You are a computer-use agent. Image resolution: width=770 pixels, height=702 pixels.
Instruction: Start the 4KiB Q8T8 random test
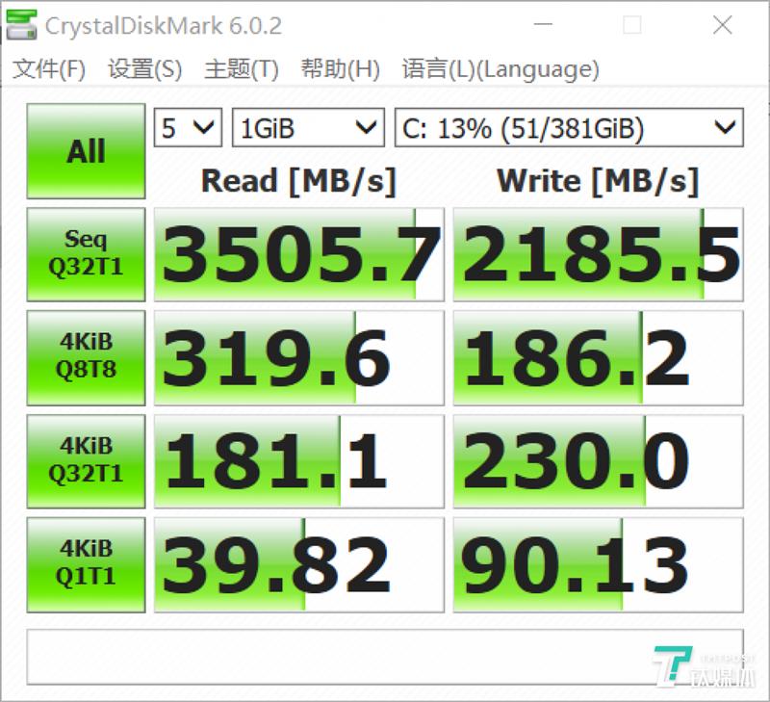coord(85,357)
